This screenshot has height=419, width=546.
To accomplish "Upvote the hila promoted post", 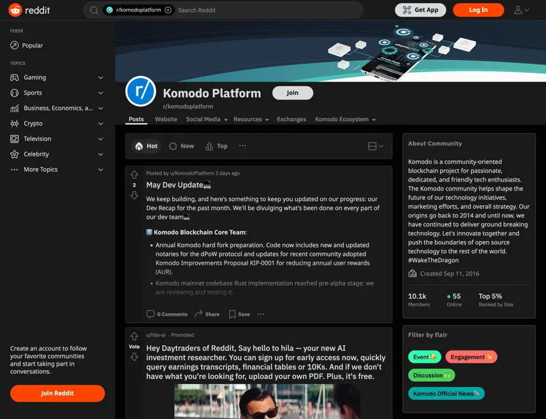I will tap(135, 337).
